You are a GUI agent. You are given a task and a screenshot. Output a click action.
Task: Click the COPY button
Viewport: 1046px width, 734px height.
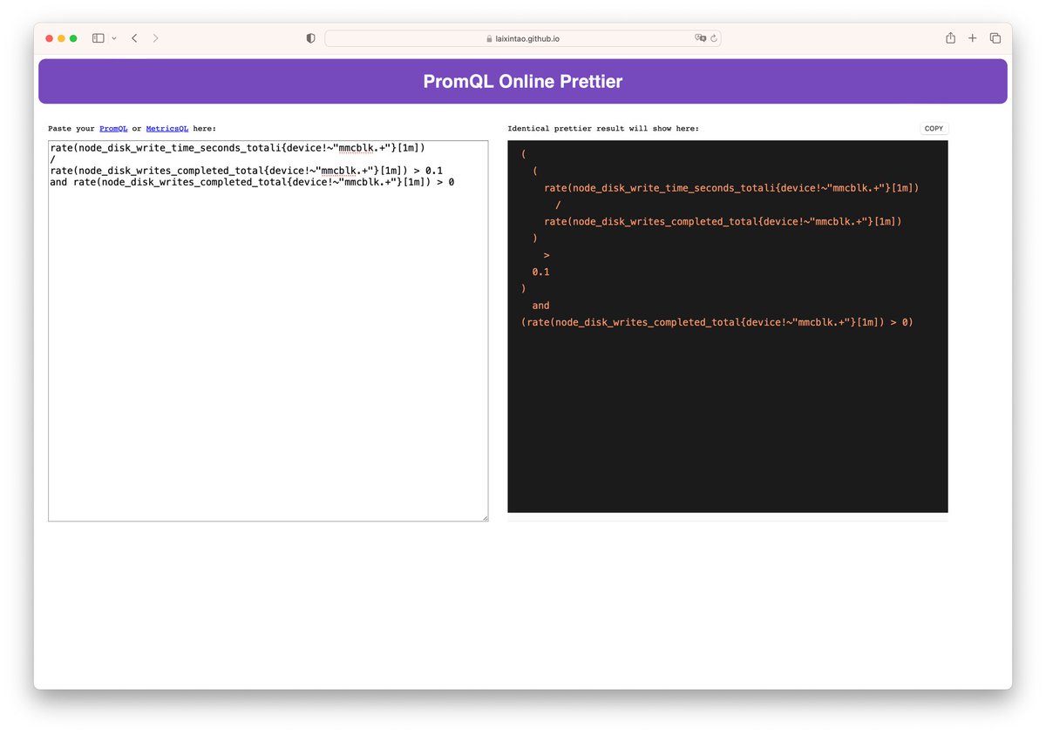pyautogui.click(x=934, y=128)
